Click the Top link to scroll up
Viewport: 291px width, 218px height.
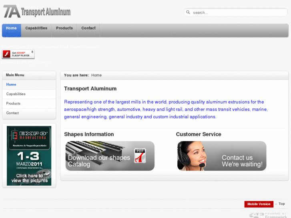pos(281,204)
